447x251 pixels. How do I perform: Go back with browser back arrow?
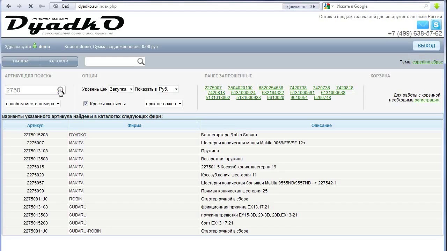pyautogui.click(x=8, y=6)
